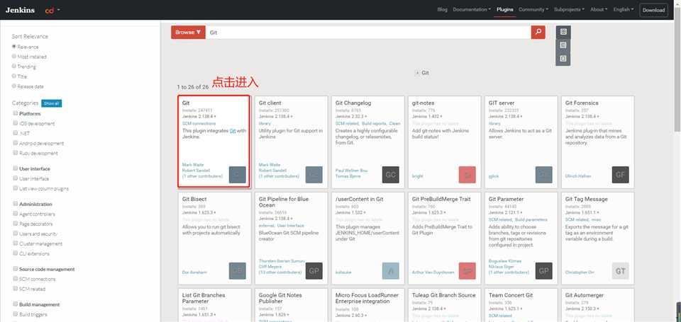Screen dimensions: 681x322
Task: Select Title sort option
Action: 14,76
